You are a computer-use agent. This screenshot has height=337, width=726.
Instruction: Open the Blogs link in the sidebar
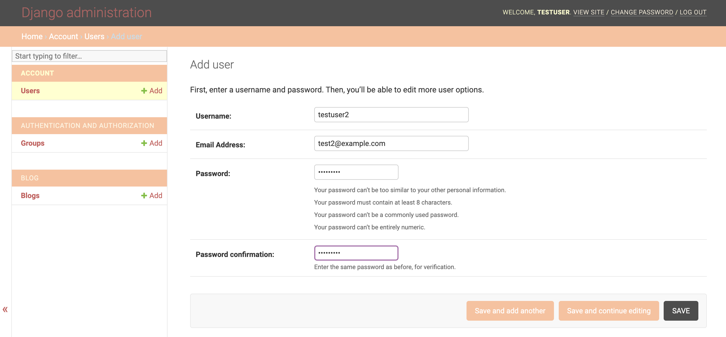point(30,196)
